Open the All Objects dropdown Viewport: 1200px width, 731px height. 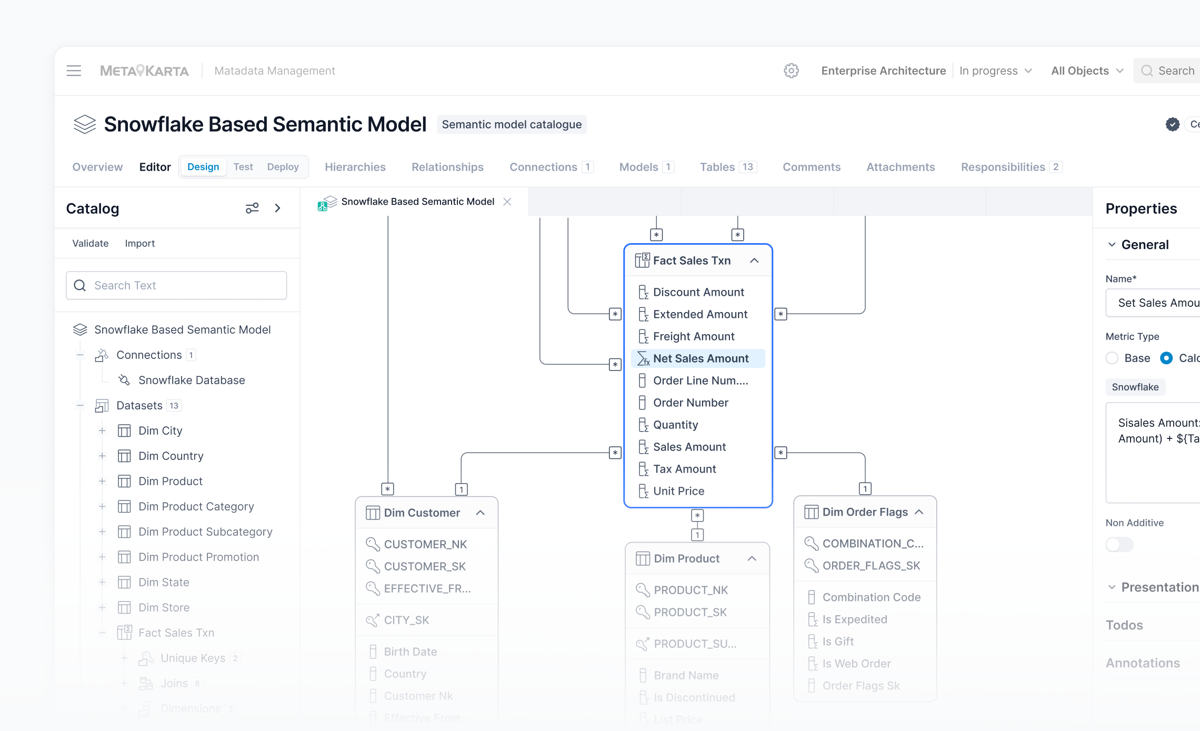click(1087, 71)
